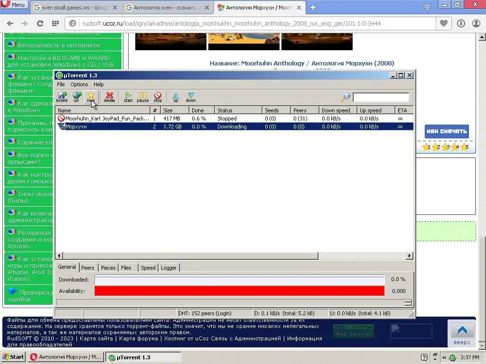Screen dimensions: 486x364
Task: Select the General tab
Action: pyautogui.click(x=67, y=267)
